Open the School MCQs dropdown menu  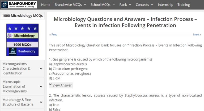pyautogui.click(x=102, y=5)
